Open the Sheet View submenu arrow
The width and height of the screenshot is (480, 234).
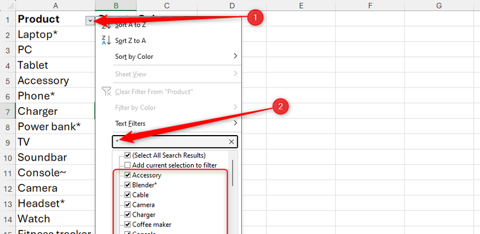(x=235, y=74)
